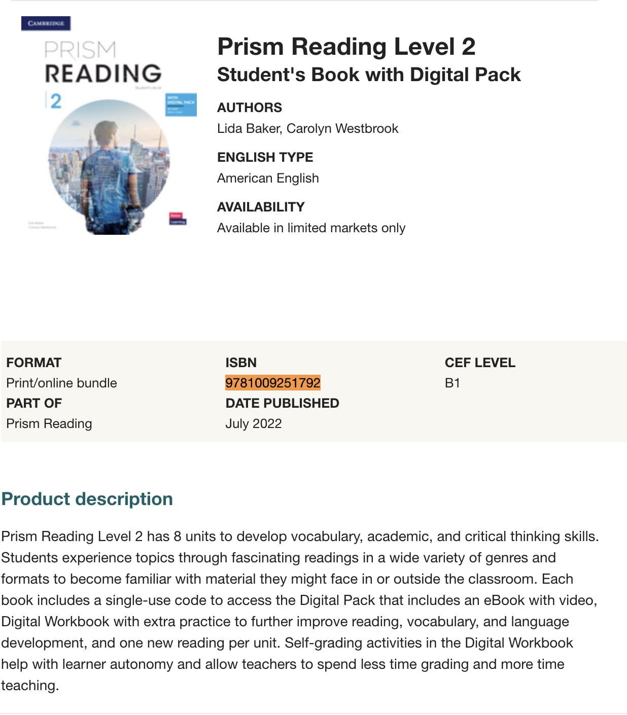The width and height of the screenshot is (627, 715).
Task: Click the ISBN label
Action: tap(241, 363)
